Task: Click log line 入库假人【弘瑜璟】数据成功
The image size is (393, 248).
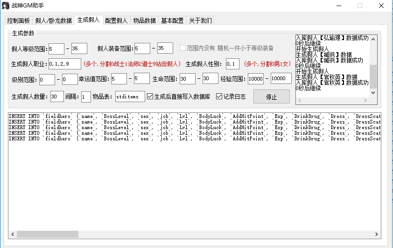Action: [332, 38]
